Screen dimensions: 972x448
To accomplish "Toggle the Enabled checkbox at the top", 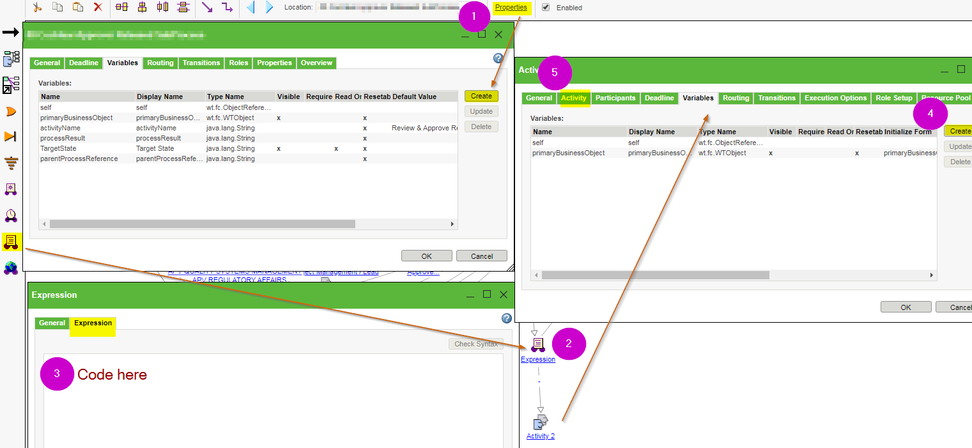I will pyautogui.click(x=545, y=8).
